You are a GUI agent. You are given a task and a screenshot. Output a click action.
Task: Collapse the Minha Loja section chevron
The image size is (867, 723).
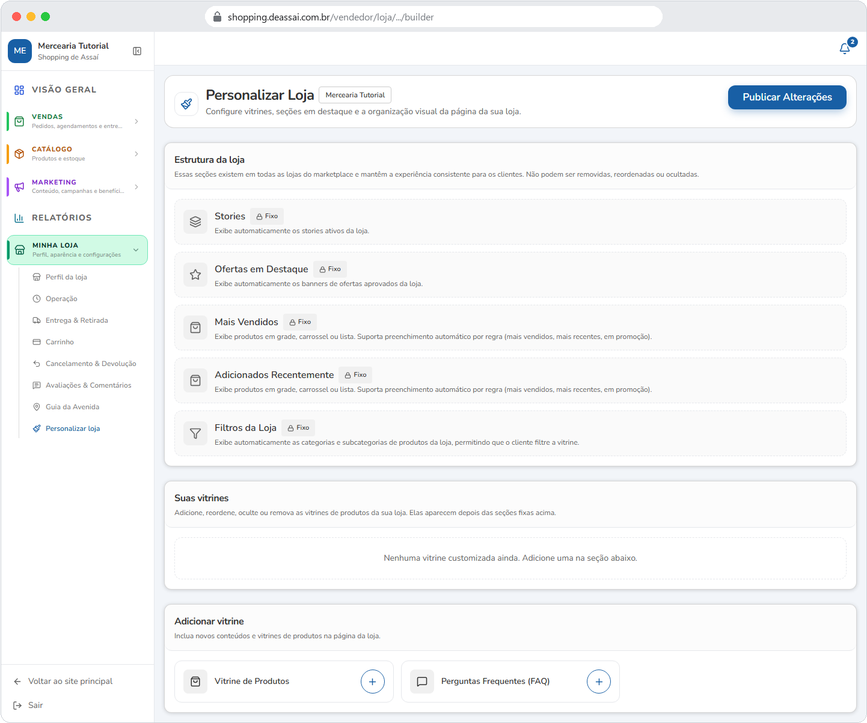[136, 250]
